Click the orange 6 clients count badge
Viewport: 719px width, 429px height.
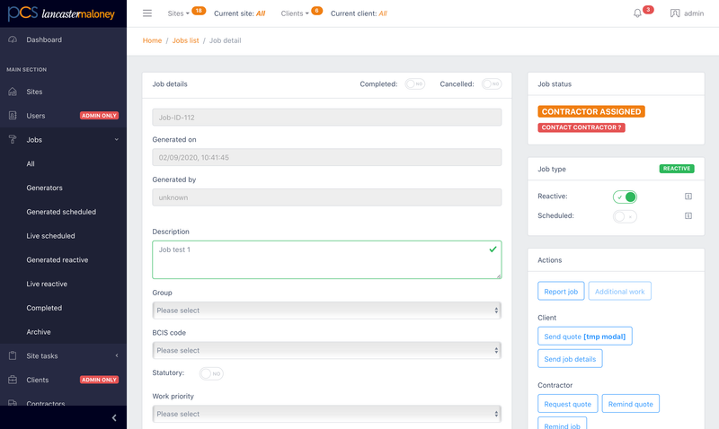317,11
